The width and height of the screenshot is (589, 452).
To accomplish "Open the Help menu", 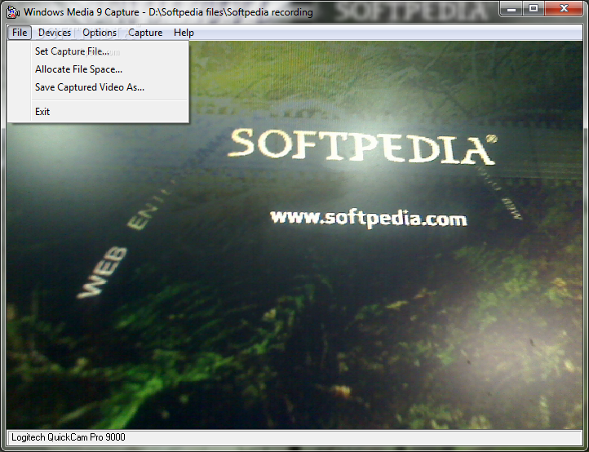I will [184, 33].
